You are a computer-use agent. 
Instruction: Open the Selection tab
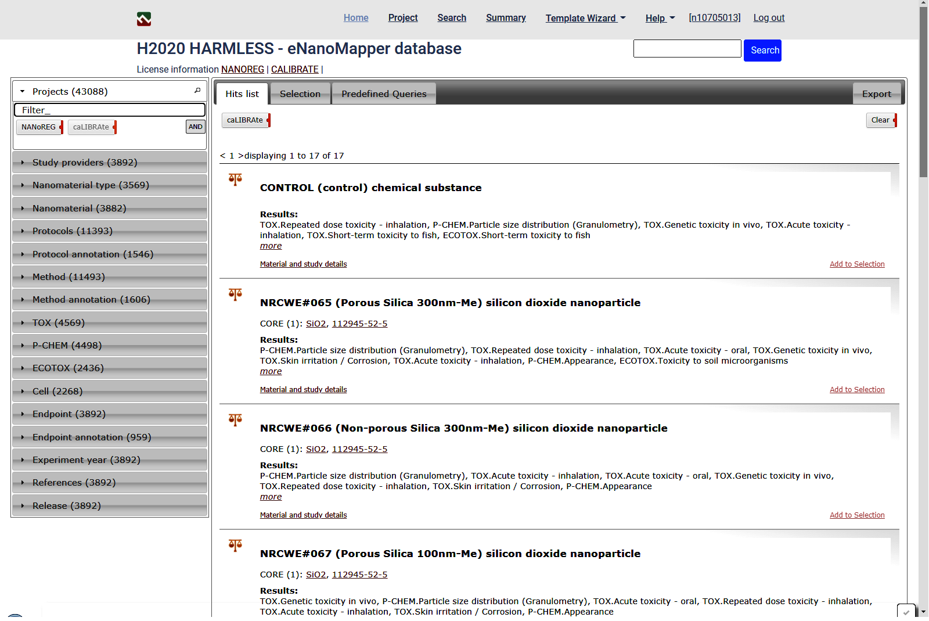300,94
